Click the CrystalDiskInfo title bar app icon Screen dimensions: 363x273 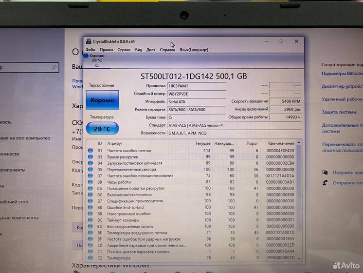coord(89,41)
